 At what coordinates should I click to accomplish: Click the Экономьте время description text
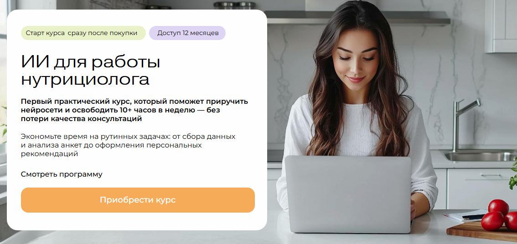pos(128,145)
